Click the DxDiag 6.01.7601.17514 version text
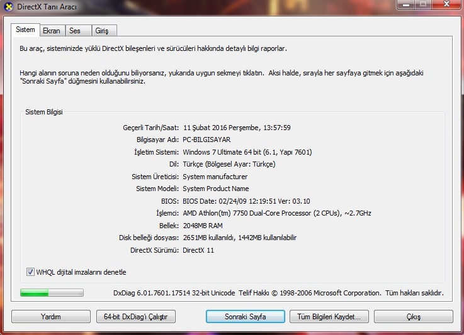The width and height of the screenshot is (464, 335). point(174,293)
